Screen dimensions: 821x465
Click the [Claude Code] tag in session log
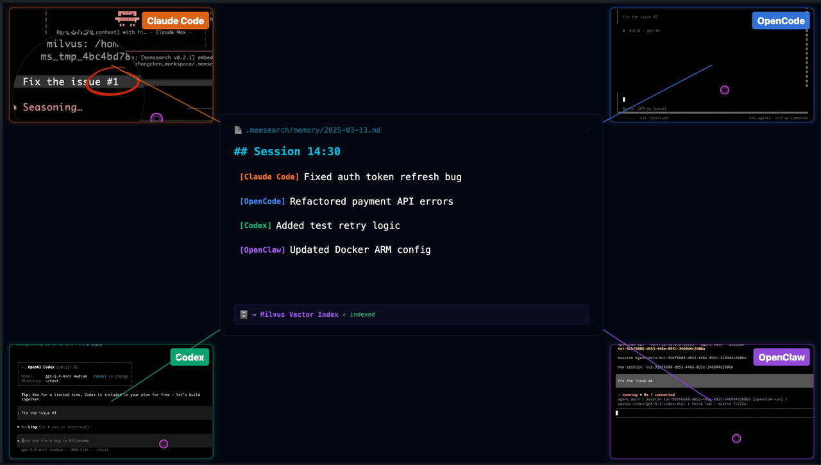pos(269,177)
